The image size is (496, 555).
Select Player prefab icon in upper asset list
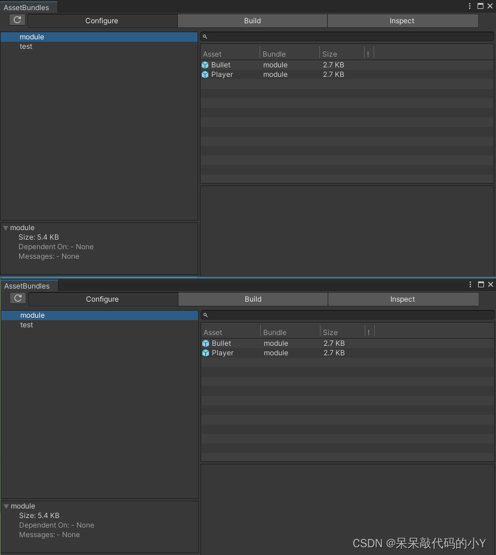pyautogui.click(x=205, y=75)
